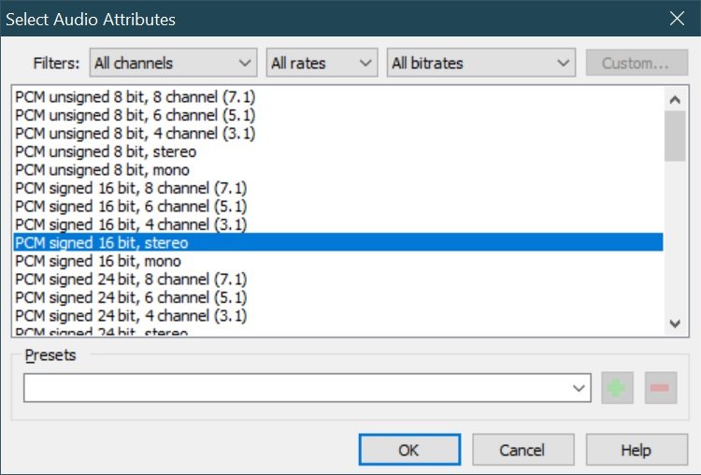
Task: Open the All channels filter dropdown
Action: pyautogui.click(x=173, y=64)
